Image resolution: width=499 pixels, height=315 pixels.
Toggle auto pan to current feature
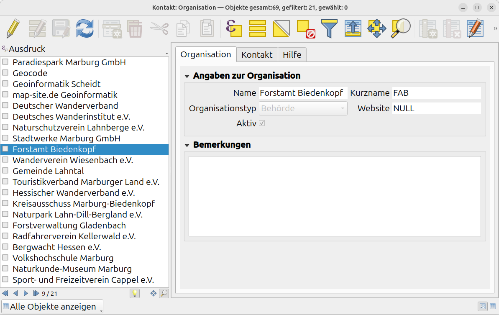tap(154, 293)
